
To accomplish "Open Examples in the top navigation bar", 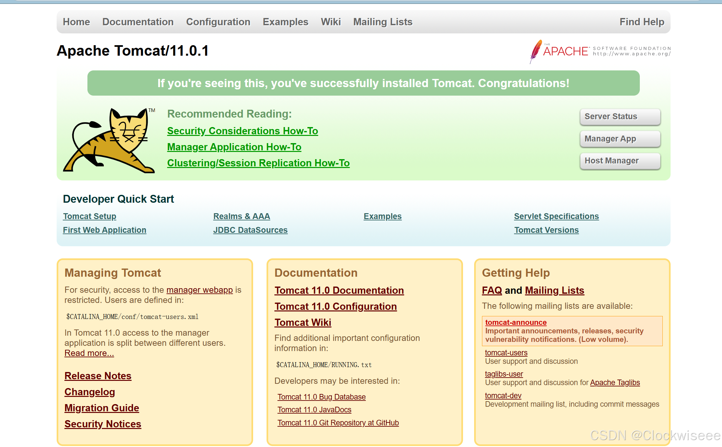I will coord(286,22).
